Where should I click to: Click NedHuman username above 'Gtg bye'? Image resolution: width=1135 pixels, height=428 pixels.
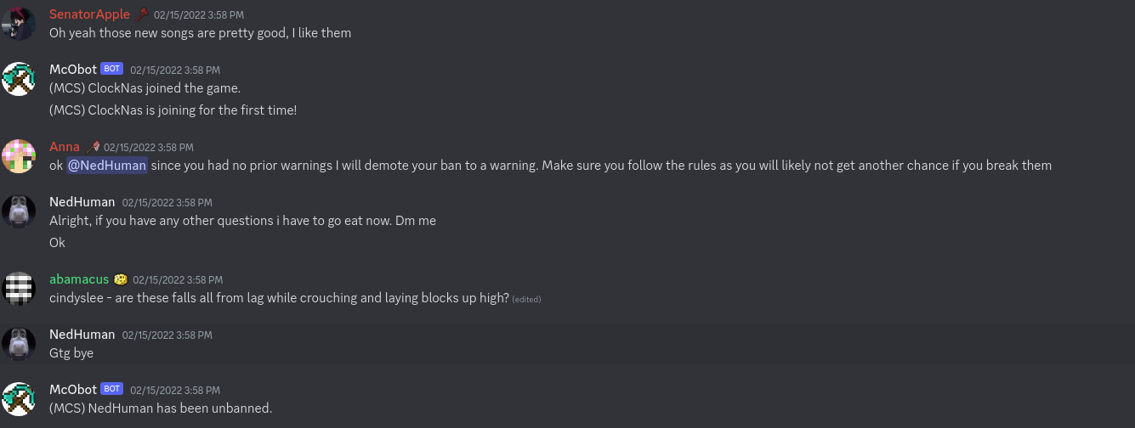point(82,335)
